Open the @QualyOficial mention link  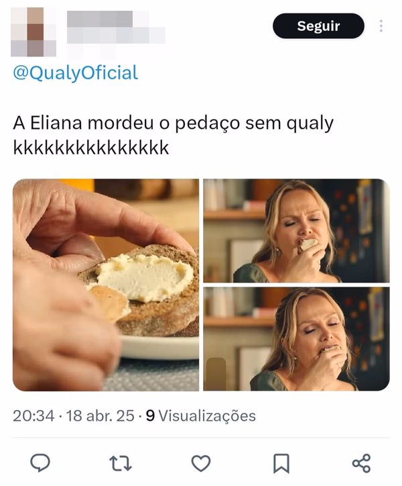coord(76,73)
